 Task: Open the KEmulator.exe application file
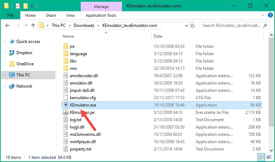click(83, 105)
